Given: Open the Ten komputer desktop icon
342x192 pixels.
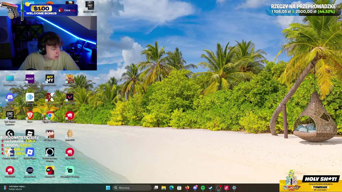Looking at the screenshot, I should pyautogui.click(x=10, y=80).
